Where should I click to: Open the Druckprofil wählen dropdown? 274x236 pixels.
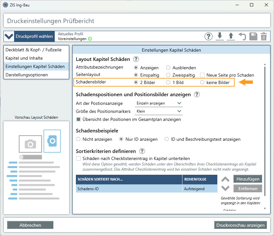coord(29,36)
